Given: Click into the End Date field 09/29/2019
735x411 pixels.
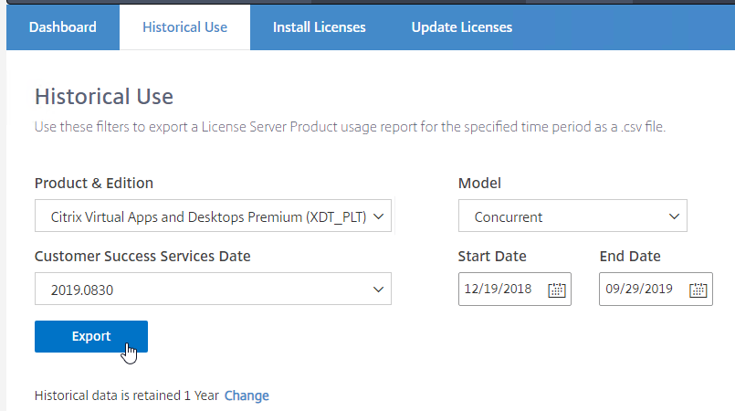Looking at the screenshot, I should tap(656, 289).
